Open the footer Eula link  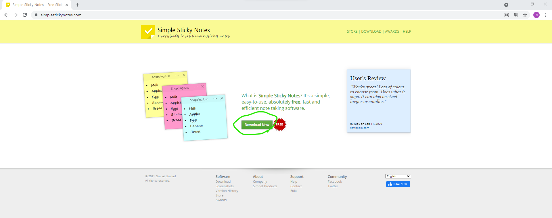click(x=293, y=191)
